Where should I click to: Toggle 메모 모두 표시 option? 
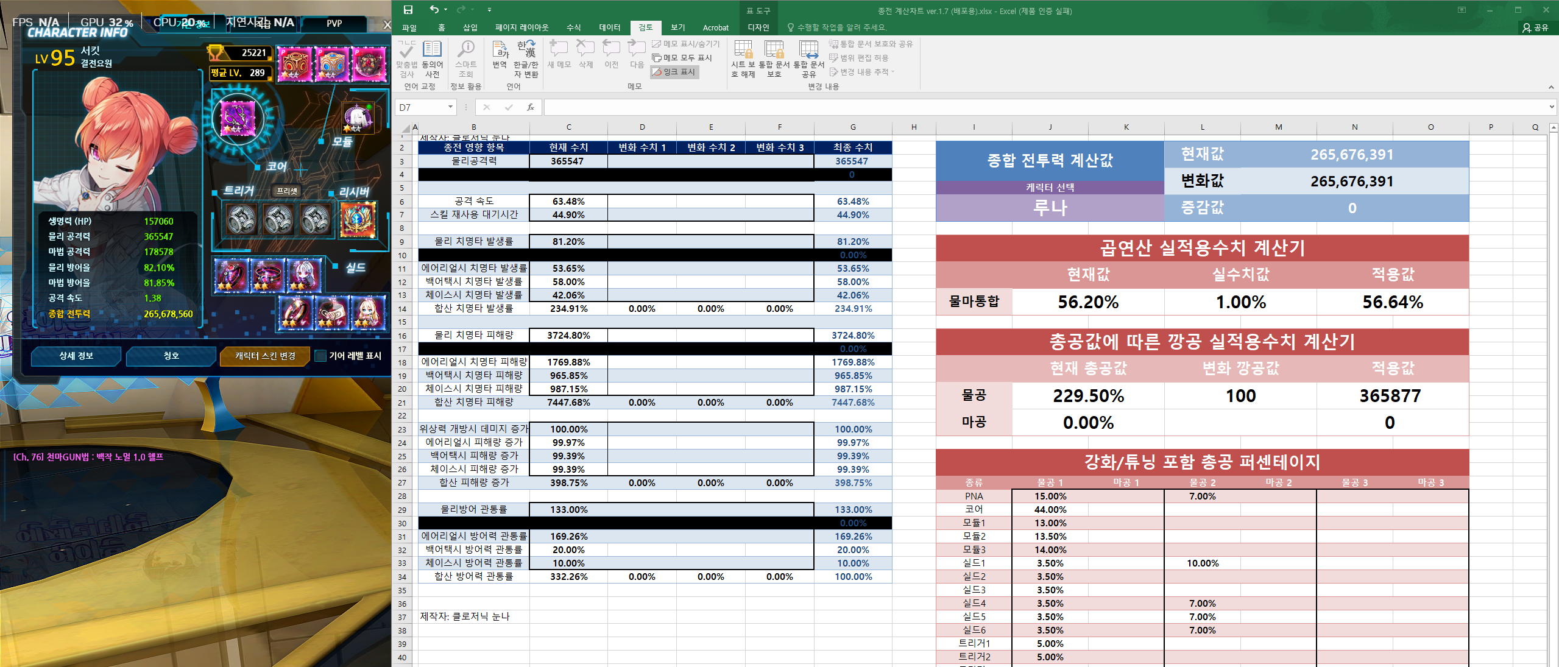[682, 58]
